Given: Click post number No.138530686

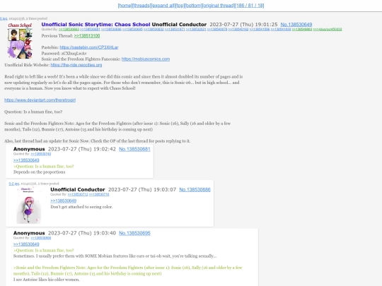Looking at the screenshot, I should [x=195, y=189].
